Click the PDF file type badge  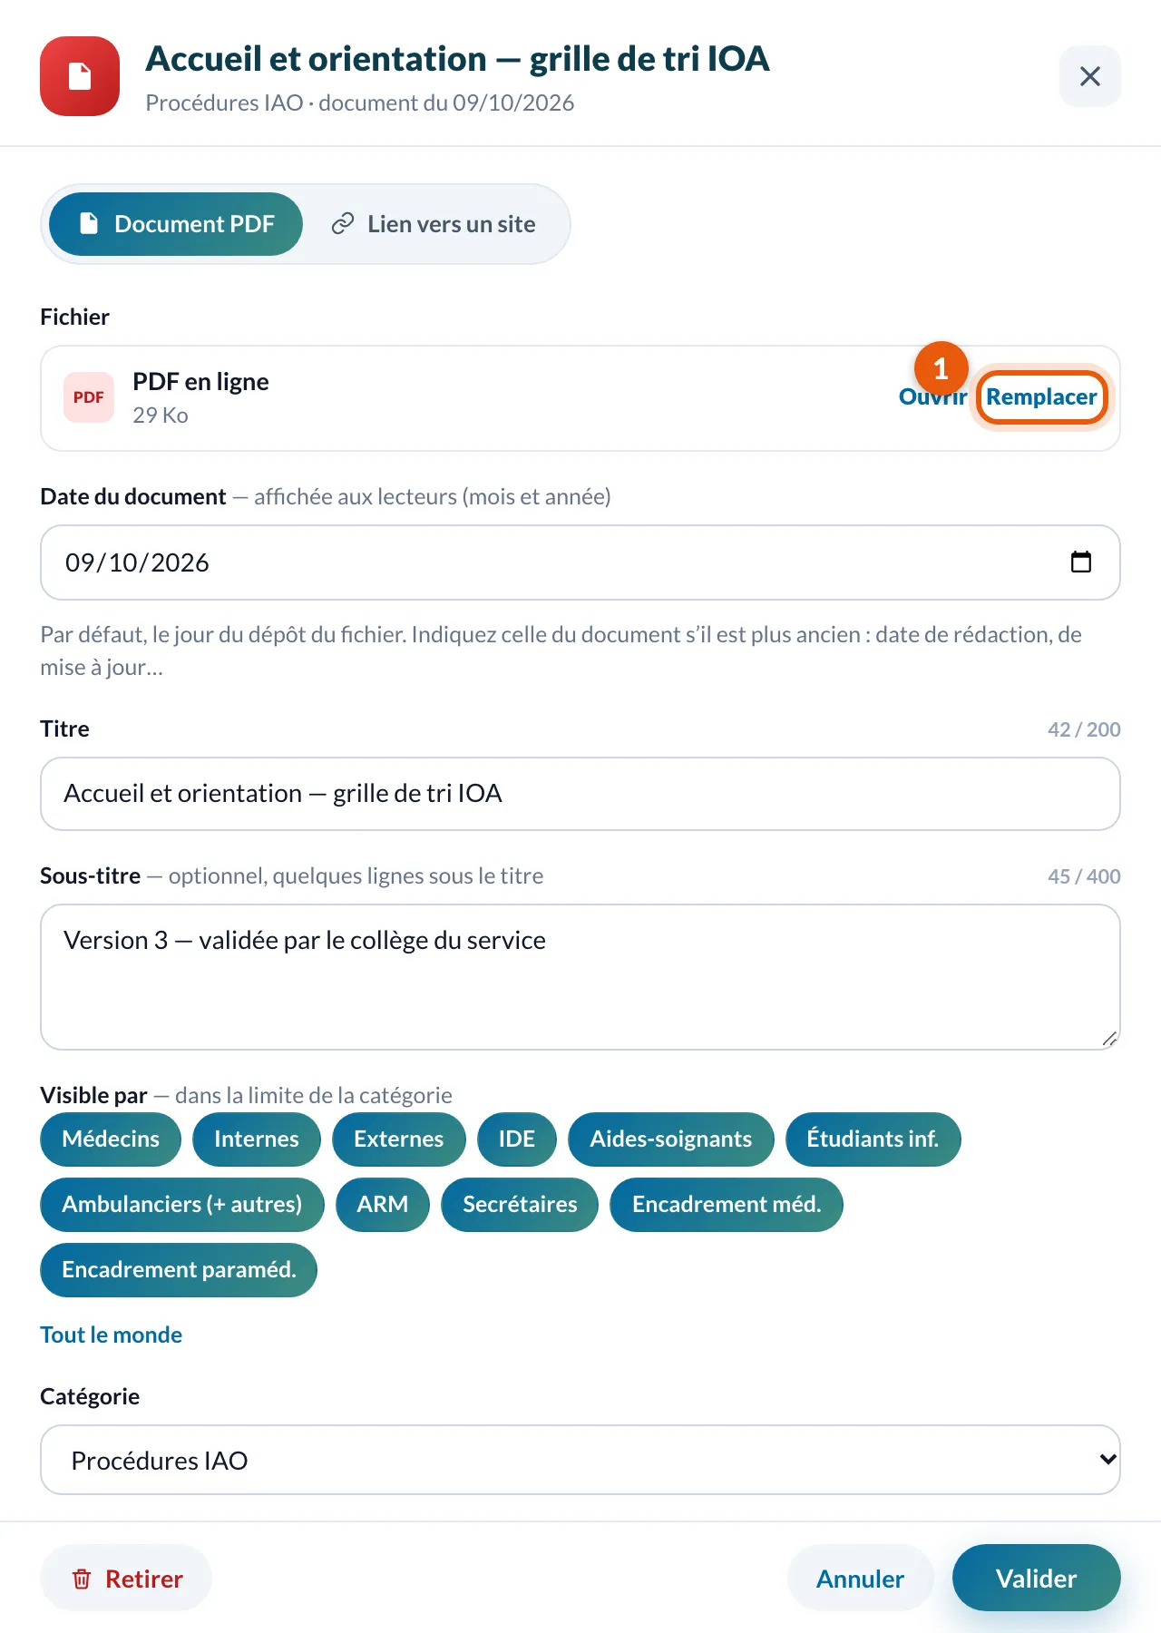tap(89, 397)
